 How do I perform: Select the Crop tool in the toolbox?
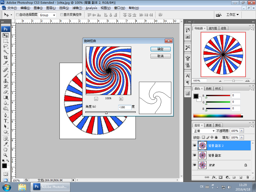coord(5,57)
